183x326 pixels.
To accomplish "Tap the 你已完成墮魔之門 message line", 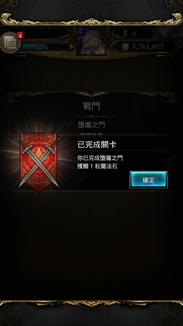I will (100, 158).
